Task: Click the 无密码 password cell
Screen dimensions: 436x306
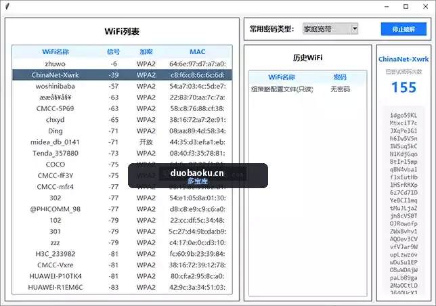Action: 340,89
